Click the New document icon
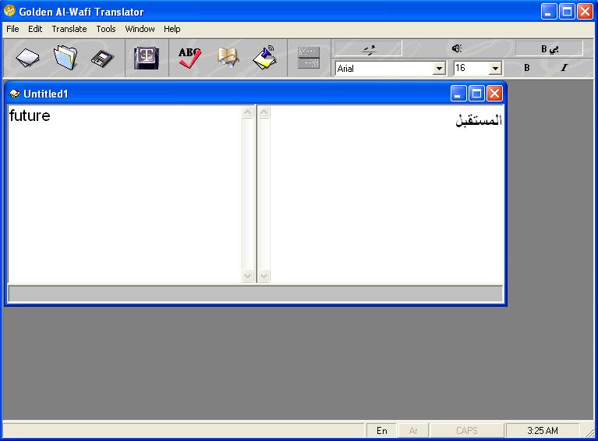This screenshot has width=598, height=441. point(27,59)
